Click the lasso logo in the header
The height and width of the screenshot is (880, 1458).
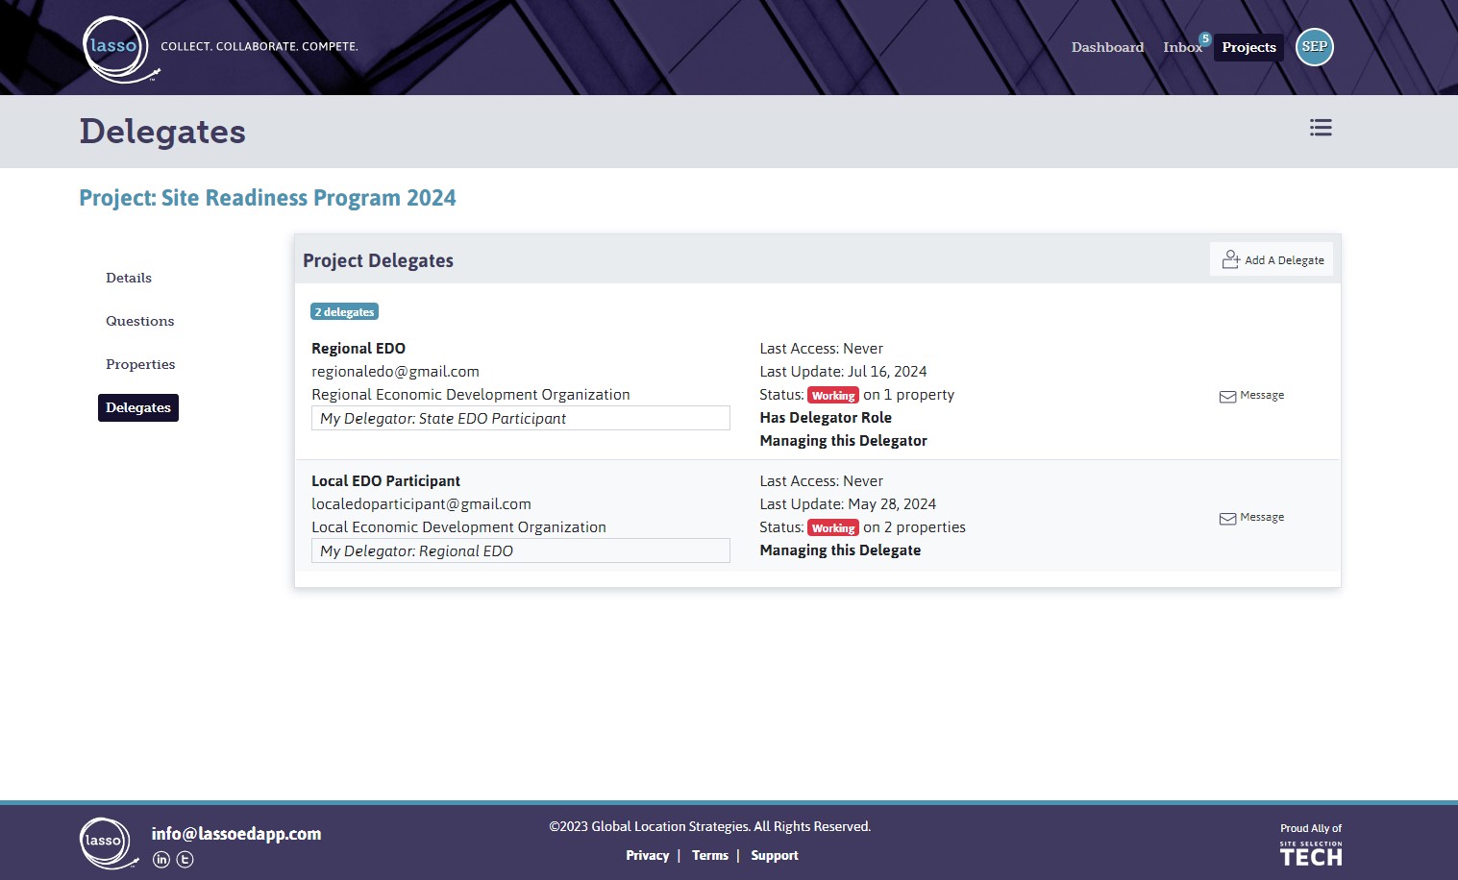tap(117, 46)
